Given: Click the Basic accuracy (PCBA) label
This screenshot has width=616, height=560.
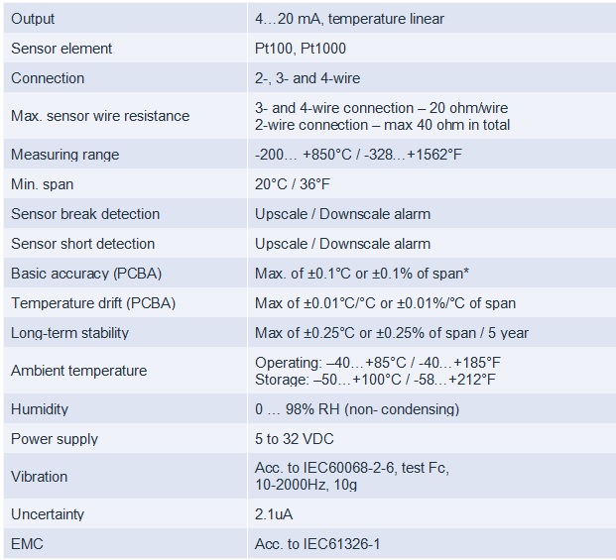Looking at the screenshot, I should point(86,274).
